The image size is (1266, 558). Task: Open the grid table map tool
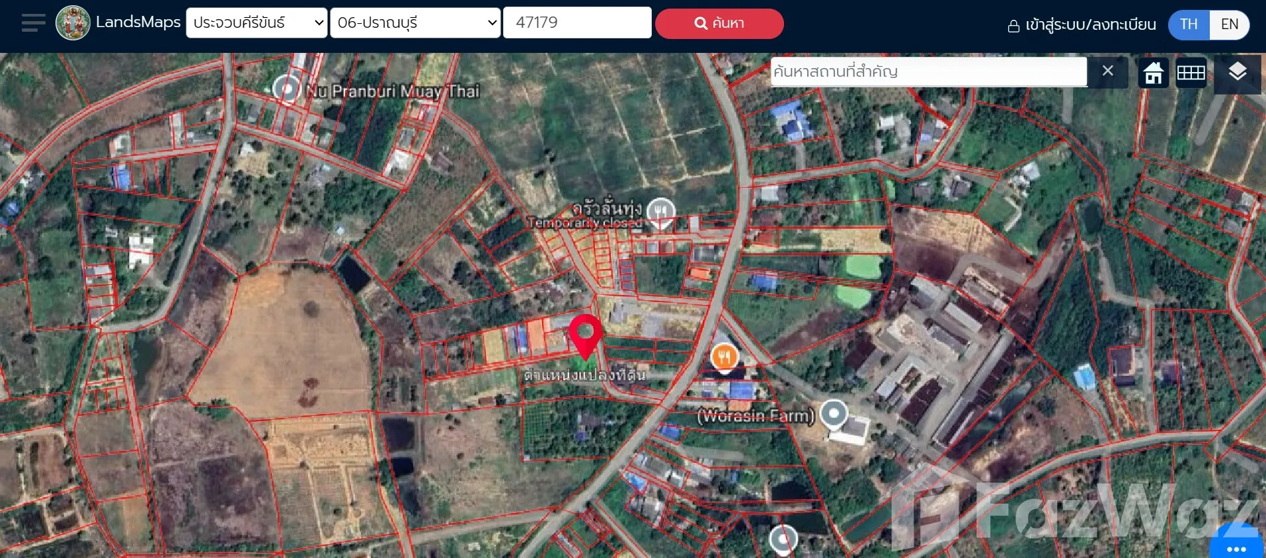pos(1191,73)
